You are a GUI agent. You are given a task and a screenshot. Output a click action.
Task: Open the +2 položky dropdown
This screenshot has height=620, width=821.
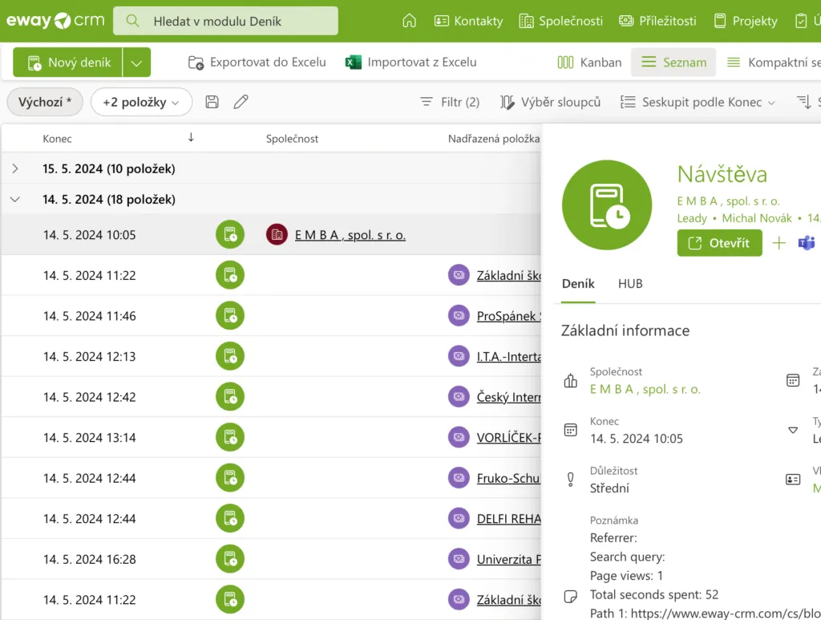[x=141, y=102]
